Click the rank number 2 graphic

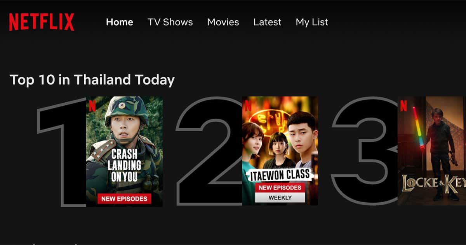click(210, 151)
